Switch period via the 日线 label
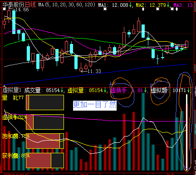This screenshot has height=175, width=196. [x=30, y=5]
